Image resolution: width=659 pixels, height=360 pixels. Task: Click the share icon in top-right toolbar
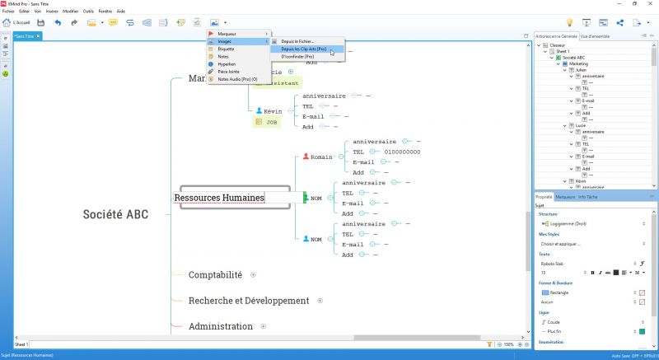click(x=620, y=23)
